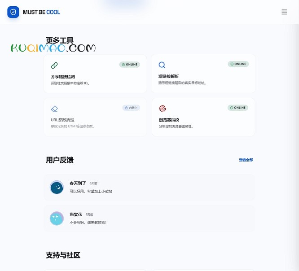This screenshot has width=299, height=271.
Task: Click the 更多工具 heading
Action: (60, 40)
